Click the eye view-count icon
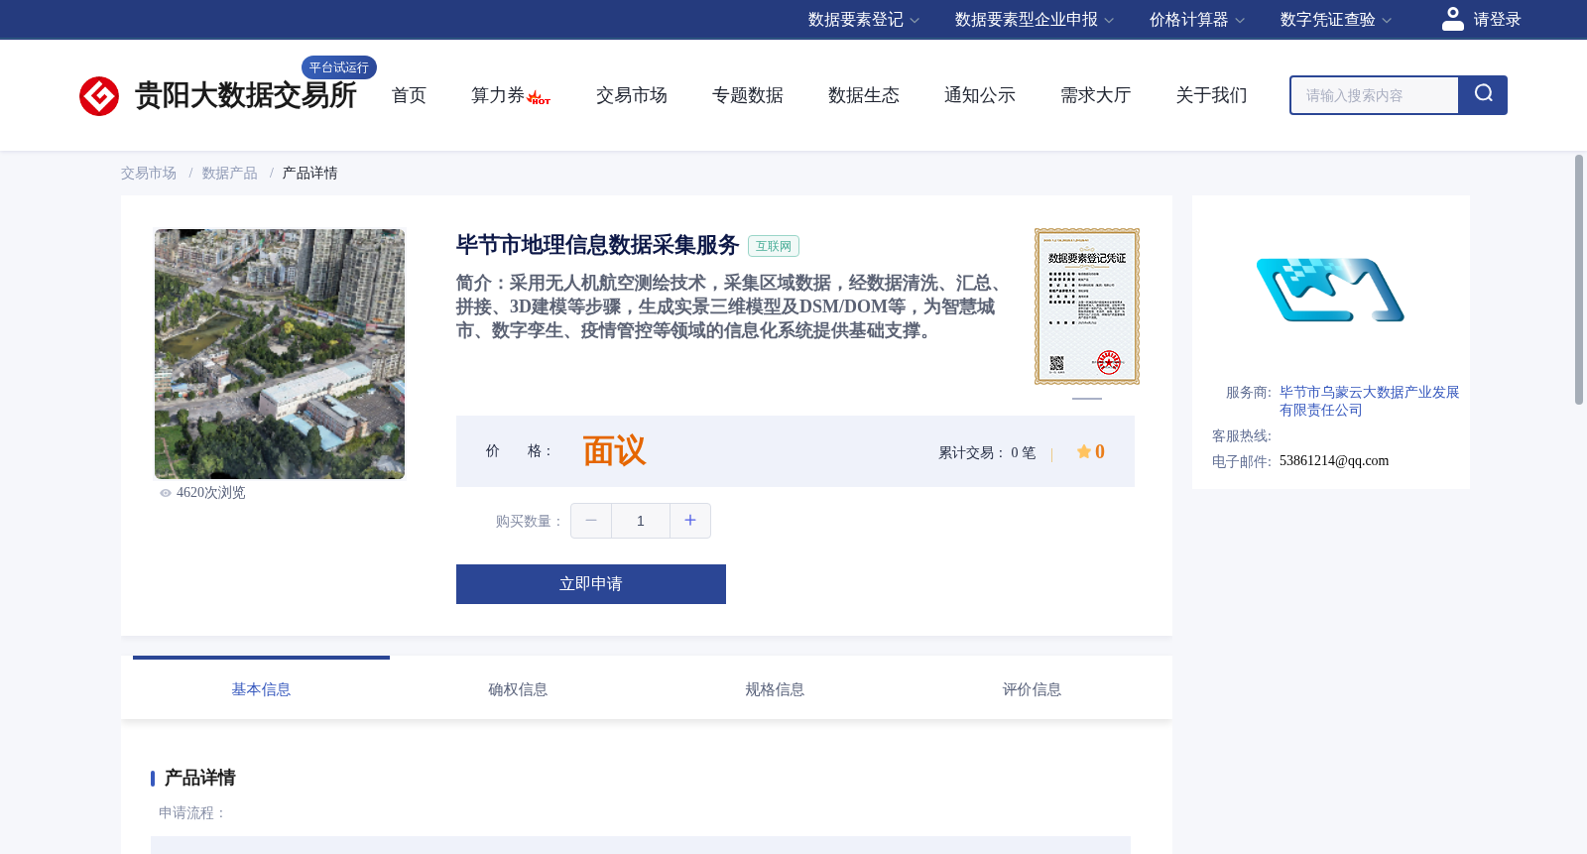This screenshot has width=1587, height=854. pos(166,493)
